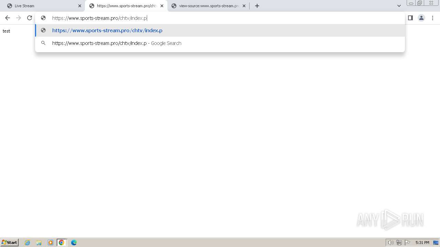Click the show desktop icon in the tray
This screenshot has width=440, height=247.
[x=436, y=243]
